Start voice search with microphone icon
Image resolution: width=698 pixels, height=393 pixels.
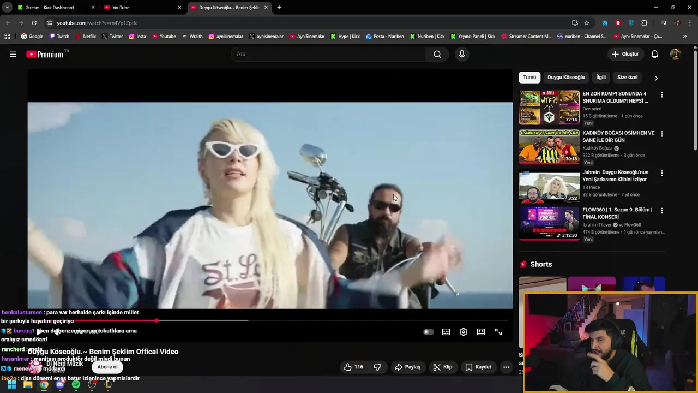[462, 54]
